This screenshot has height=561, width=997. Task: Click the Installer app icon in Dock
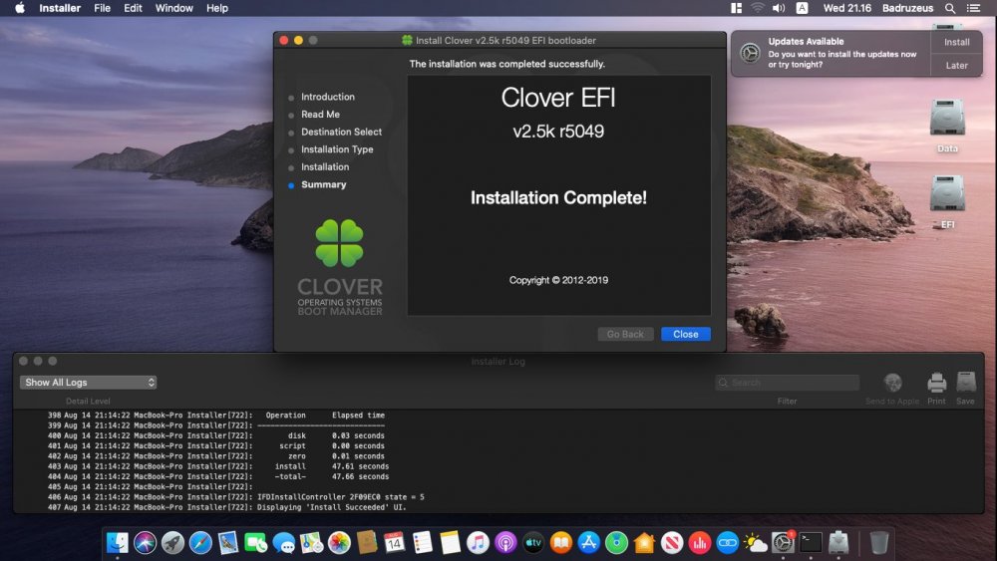point(838,543)
